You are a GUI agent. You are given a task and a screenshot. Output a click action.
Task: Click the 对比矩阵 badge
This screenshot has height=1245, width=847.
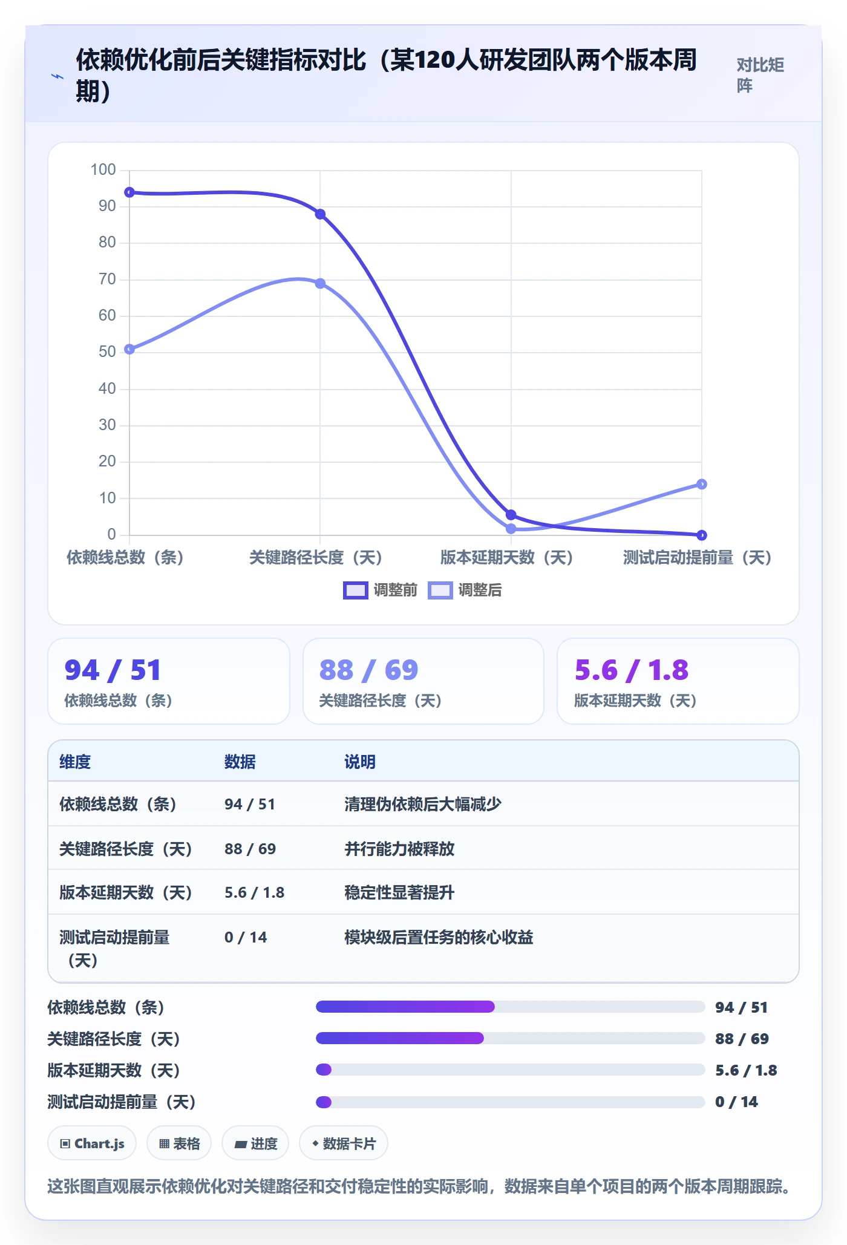[760, 75]
